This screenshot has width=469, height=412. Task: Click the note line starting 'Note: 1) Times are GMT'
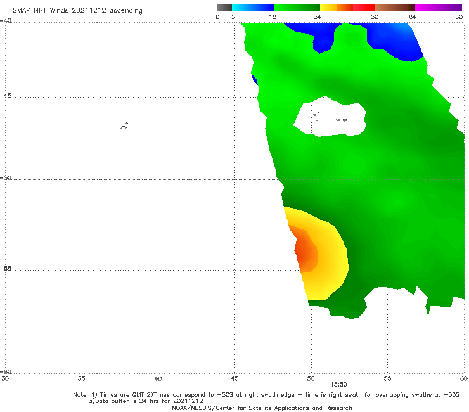(266, 395)
